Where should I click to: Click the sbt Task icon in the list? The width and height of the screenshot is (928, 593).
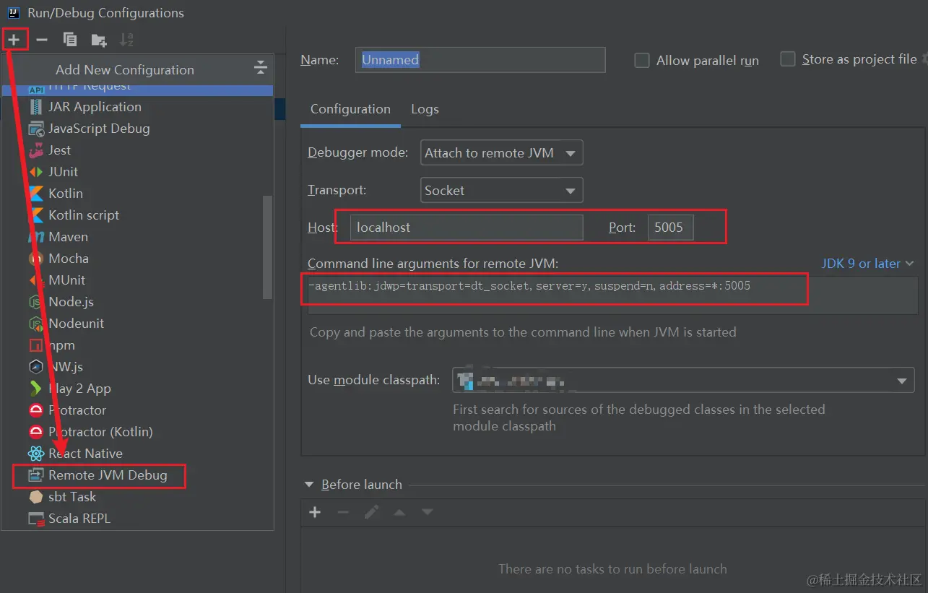(x=36, y=497)
